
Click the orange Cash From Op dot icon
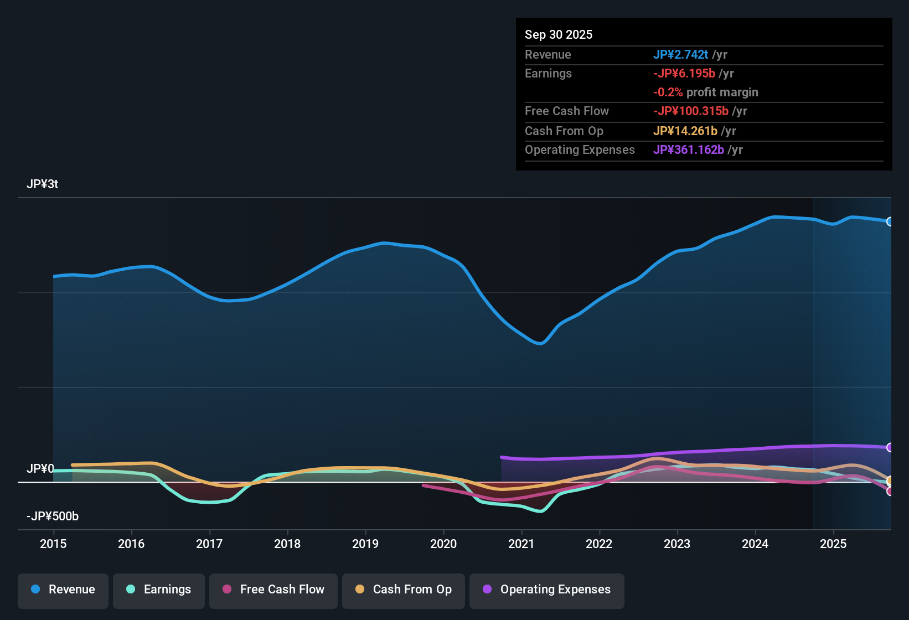(x=360, y=590)
